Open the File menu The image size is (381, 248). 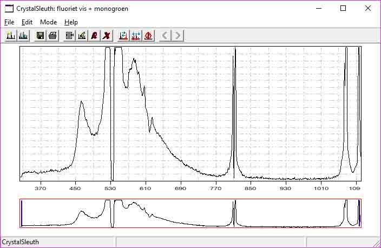[9, 22]
